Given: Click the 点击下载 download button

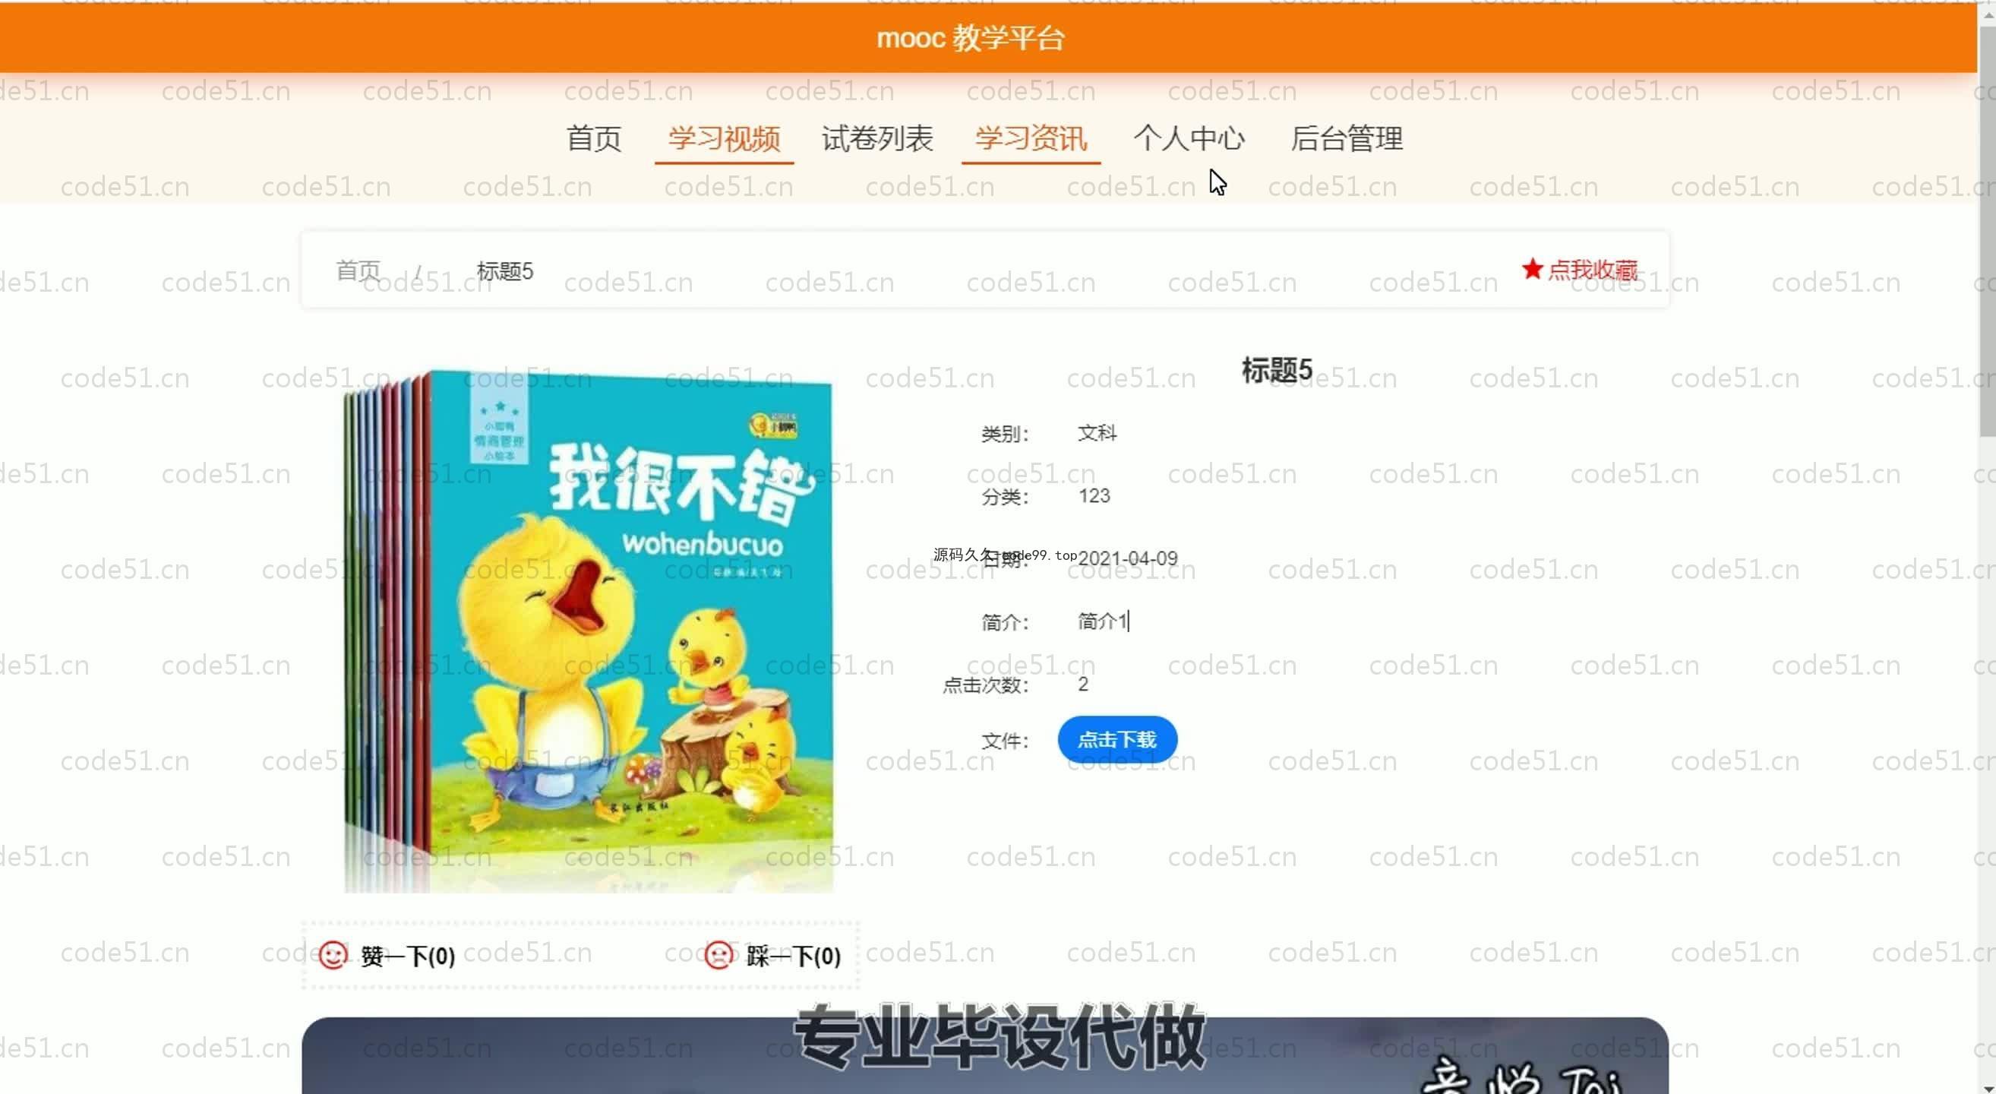Looking at the screenshot, I should (x=1117, y=739).
